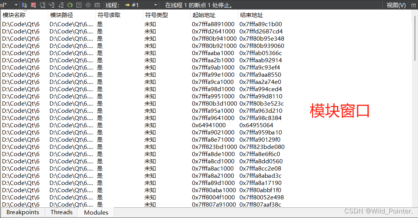
Task: Select start address 0x7fffa95a1000
Action: coord(213,111)
